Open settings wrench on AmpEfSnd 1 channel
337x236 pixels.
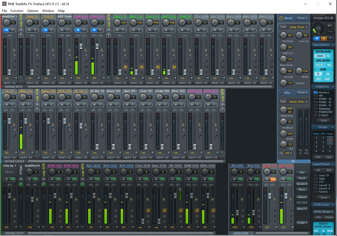(x=15, y=61)
